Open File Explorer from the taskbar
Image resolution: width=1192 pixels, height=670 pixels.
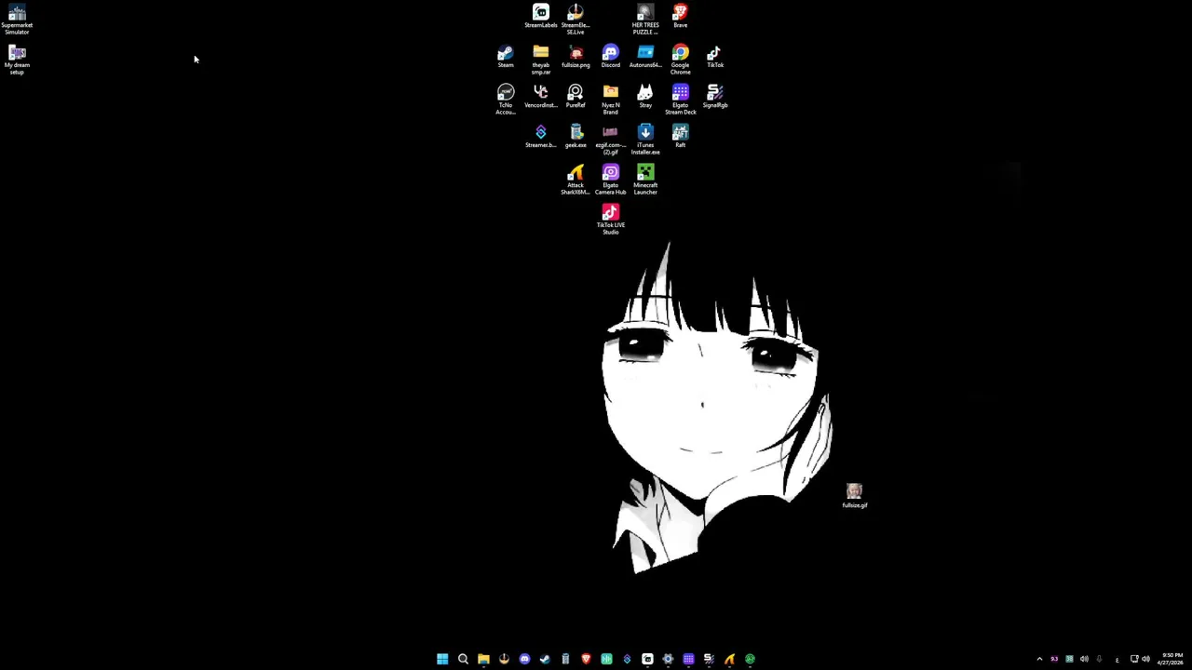click(x=483, y=659)
